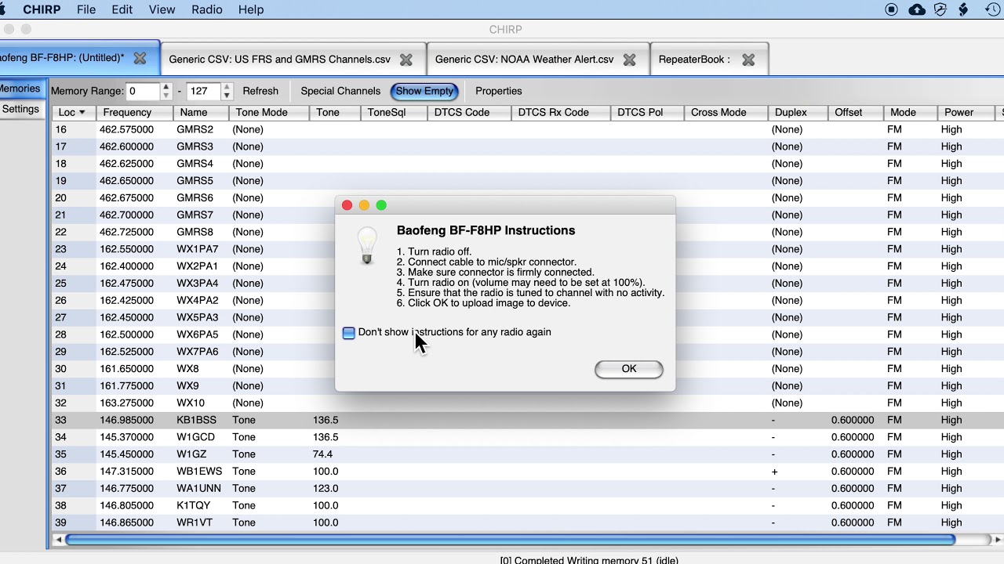Open the View menu
The image size is (1004, 564).
pos(162,9)
